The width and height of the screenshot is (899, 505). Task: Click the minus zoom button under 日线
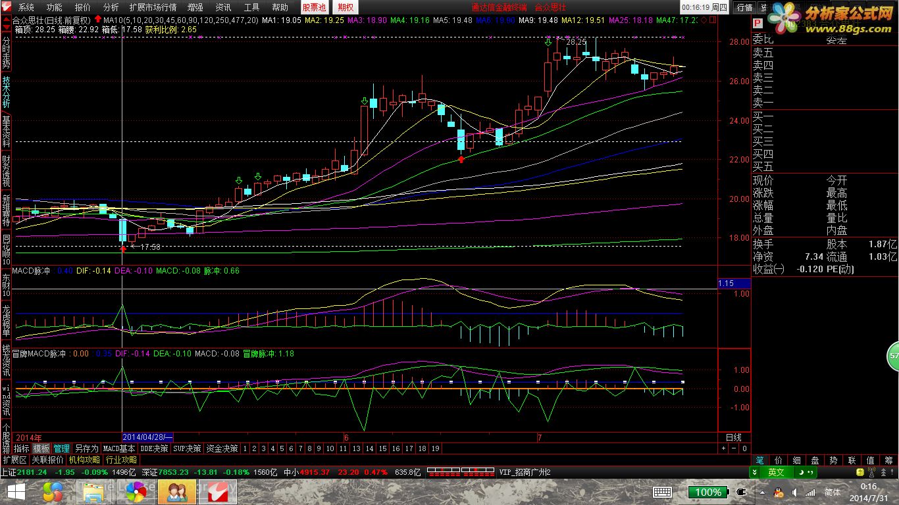coord(734,448)
